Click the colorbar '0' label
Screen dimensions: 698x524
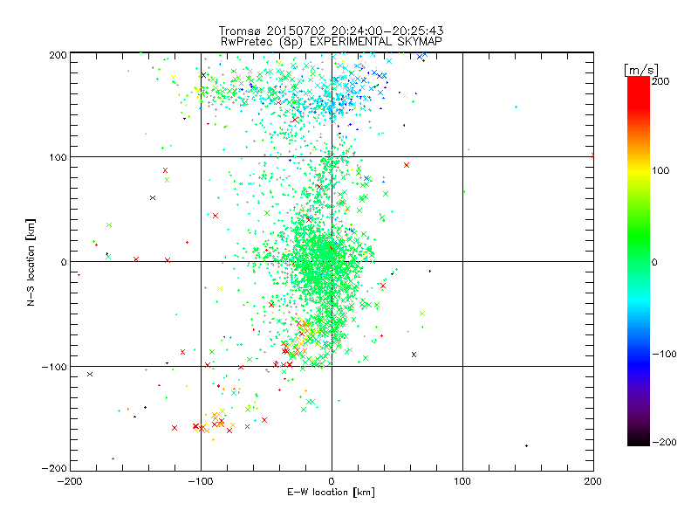(654, 262)
